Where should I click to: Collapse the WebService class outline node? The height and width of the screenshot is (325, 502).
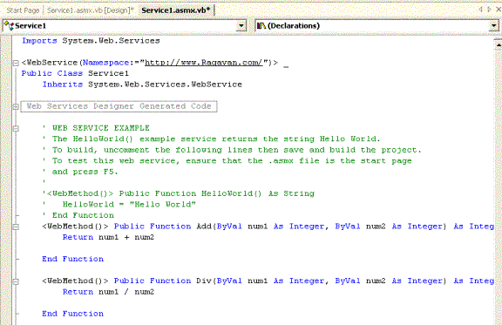click(x=16, y=63)
